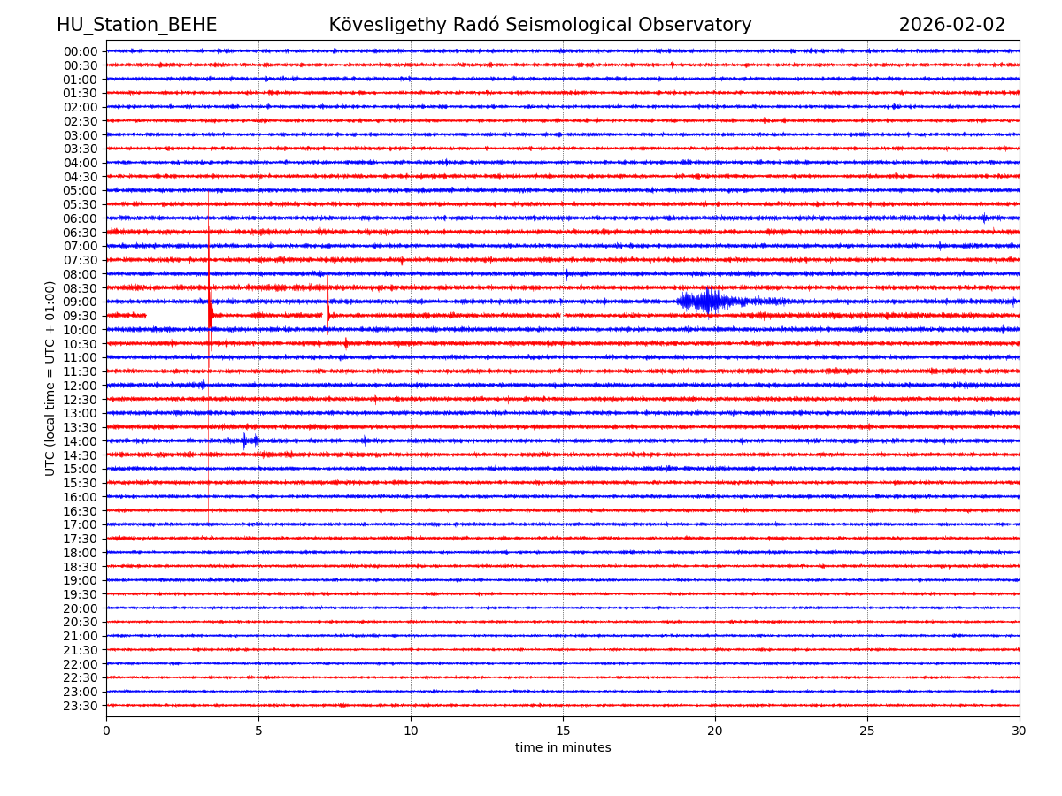Screen dimensions: 1062x796
Task: Click the Kövesligethy Radó Seismological Observatory title
Action: click(x=540, y=26)
